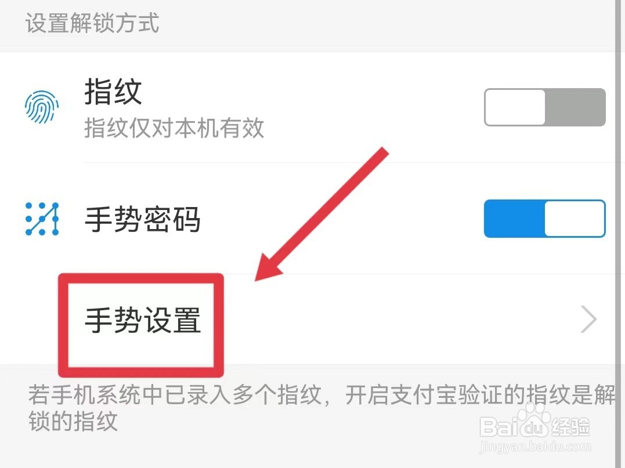Image resolution: width=625 pixels, height=468 pixels.
Task: Click the 经验 watermark text
Action: tap(571, 427)
